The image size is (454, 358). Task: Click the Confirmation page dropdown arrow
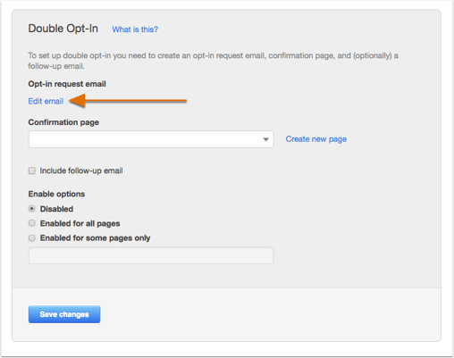click(265, 139)
